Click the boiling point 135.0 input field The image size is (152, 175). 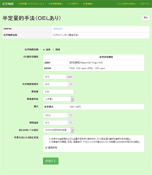point(55,115)
